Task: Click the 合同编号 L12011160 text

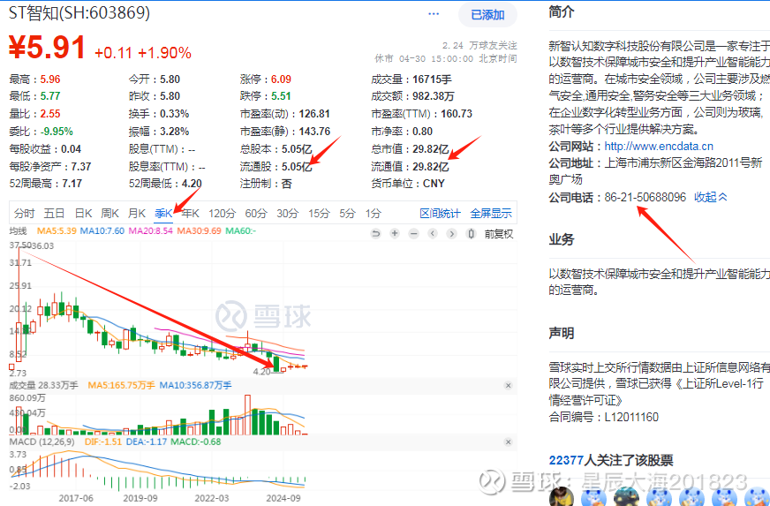Action: pos(603,417)
